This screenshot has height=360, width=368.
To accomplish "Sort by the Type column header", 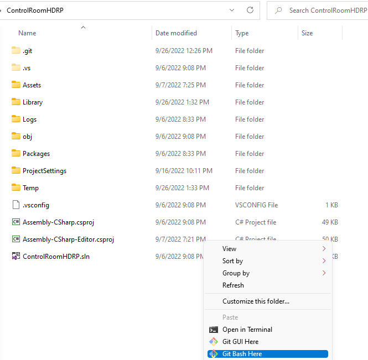I will (242, 33).
